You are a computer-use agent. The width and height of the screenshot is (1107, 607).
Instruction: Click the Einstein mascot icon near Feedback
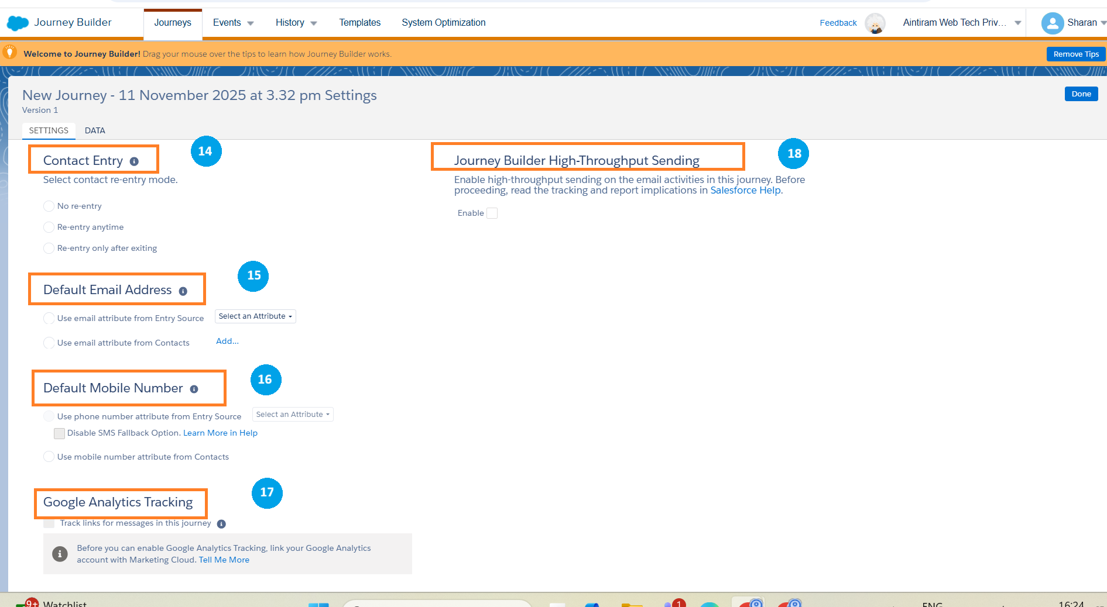pyautogui.click(x=875, y=23)
